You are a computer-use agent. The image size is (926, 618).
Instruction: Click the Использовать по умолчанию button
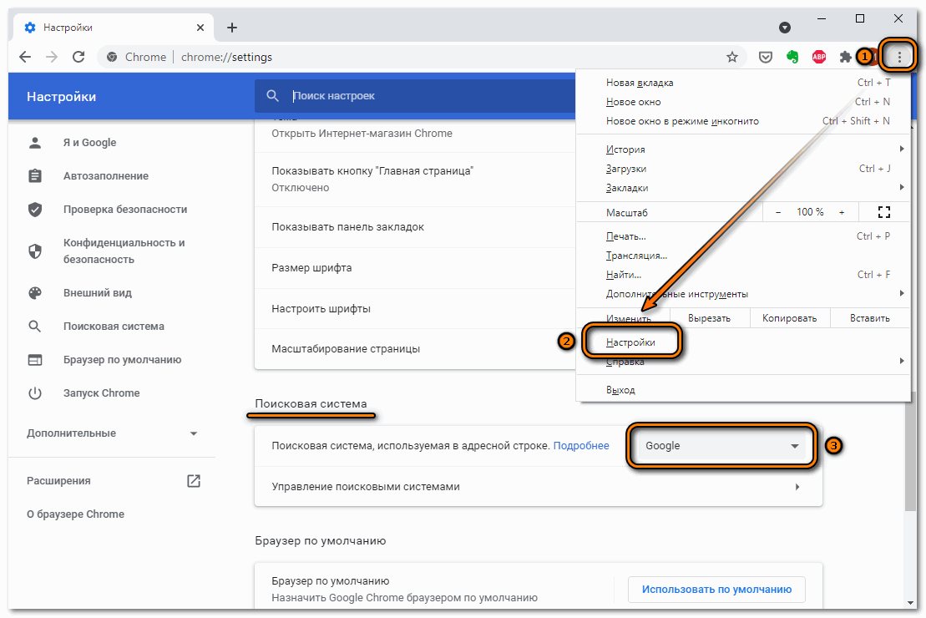click(x=716, y=590)
